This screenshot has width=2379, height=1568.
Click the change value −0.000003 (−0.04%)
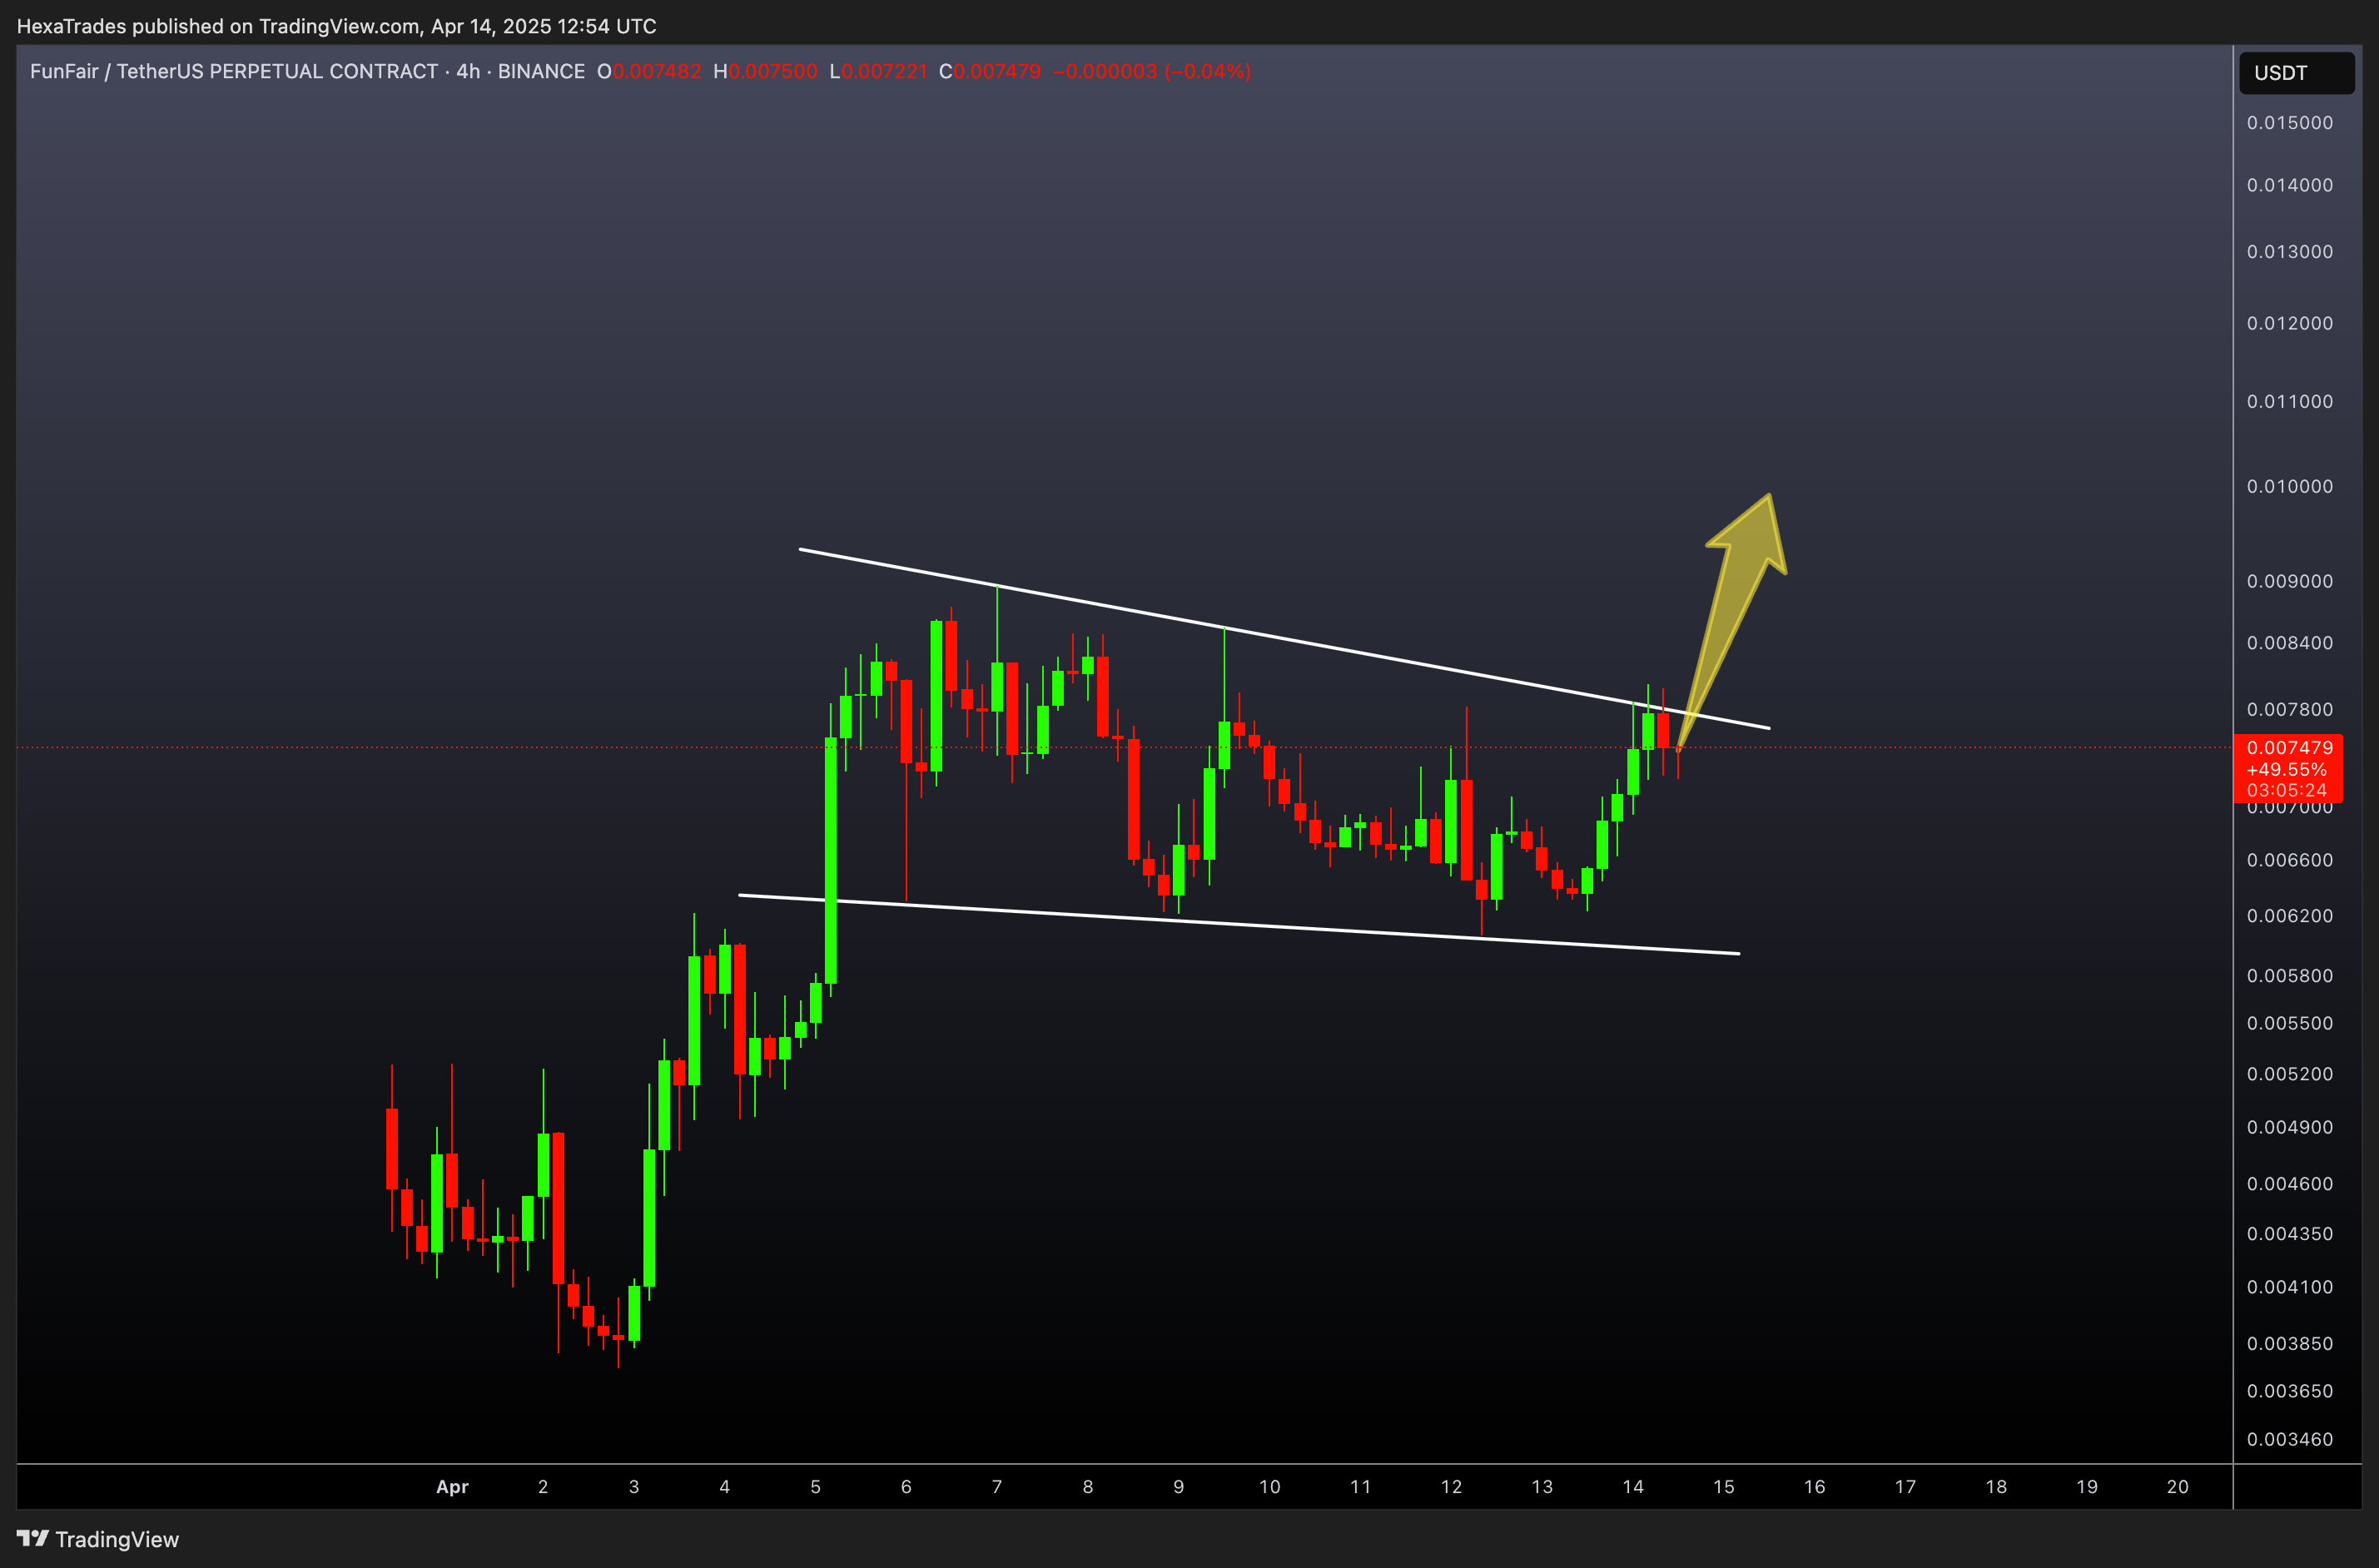tap(1152, 71)
